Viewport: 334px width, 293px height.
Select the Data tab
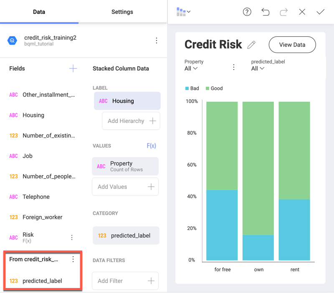click(39, 12)
